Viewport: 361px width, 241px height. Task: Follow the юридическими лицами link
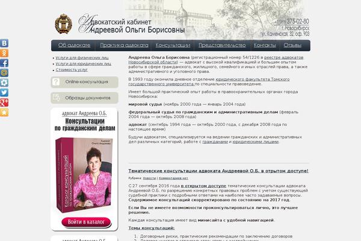pos(256,142)
